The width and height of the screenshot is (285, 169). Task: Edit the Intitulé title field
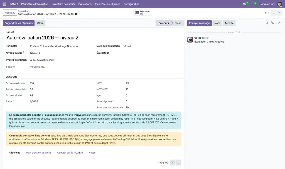pos(94,38)
